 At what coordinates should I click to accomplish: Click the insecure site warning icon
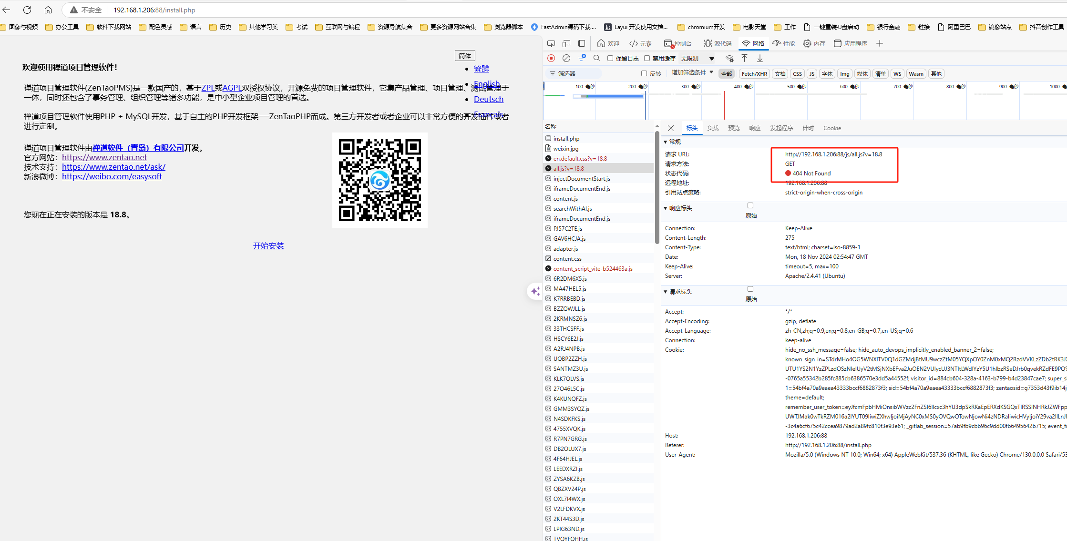[x=74, y=10]
